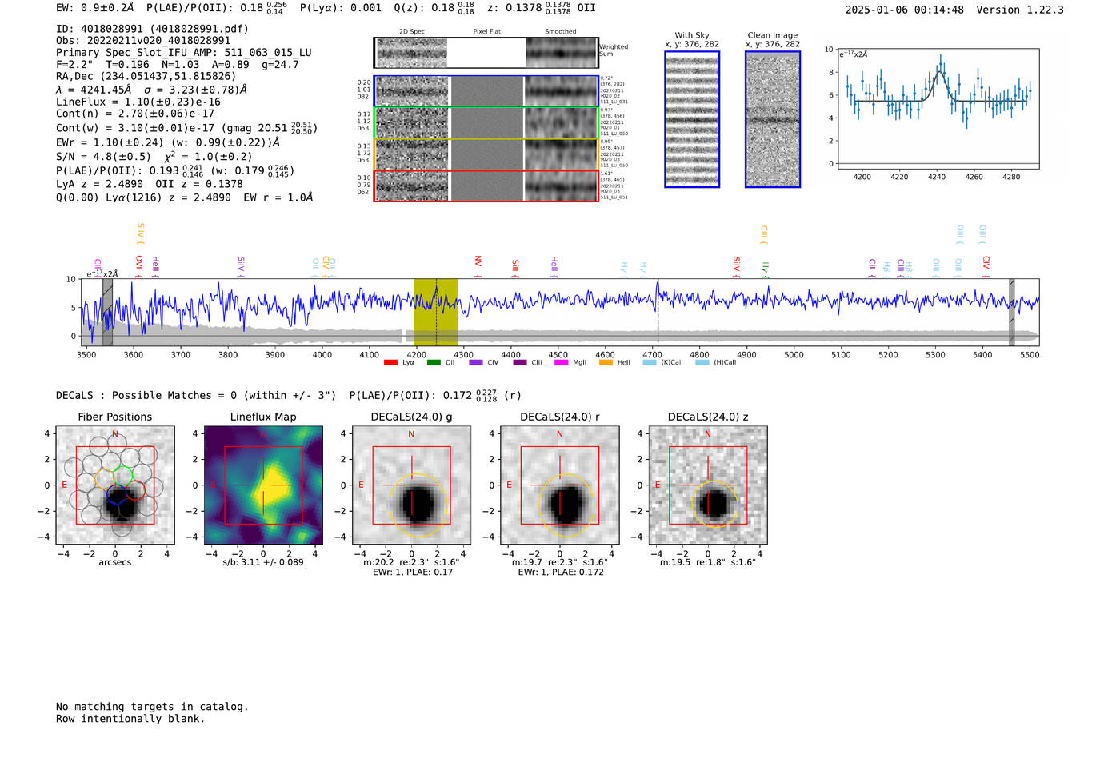This screenshot has width=1120, height=762.
Task: Click the Cont(n) = 2.70(±0.06)e-17 line
Action: [x=135, y=114]
